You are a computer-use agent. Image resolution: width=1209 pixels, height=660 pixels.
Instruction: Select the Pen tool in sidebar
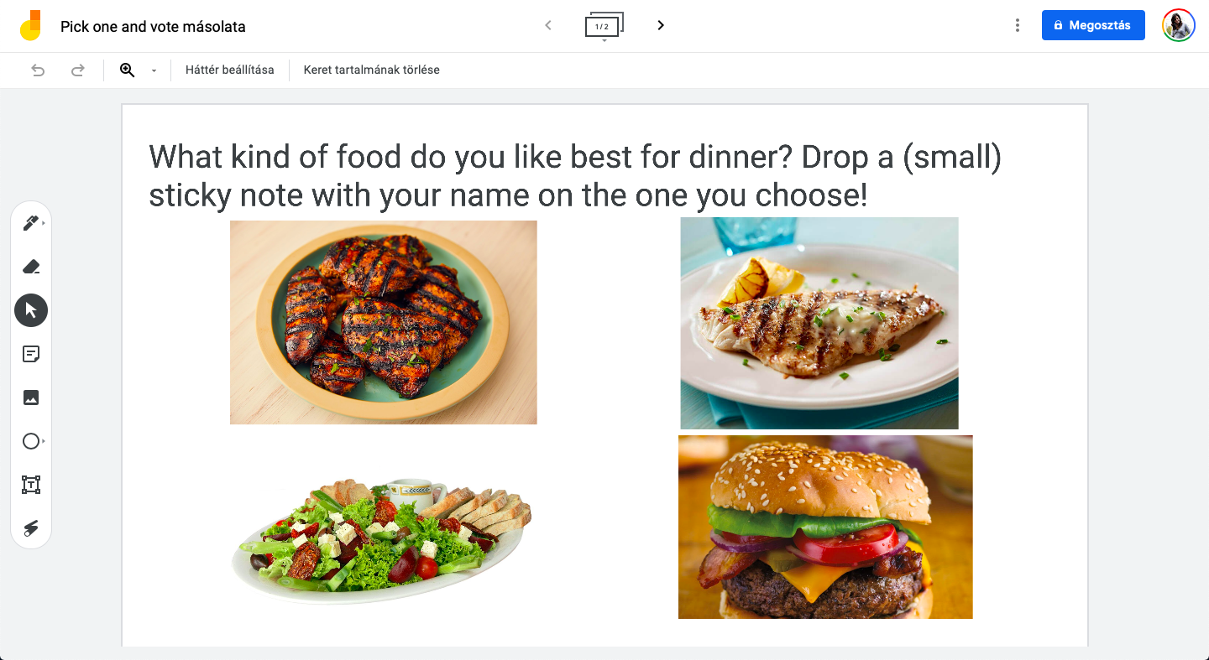[31, 223]
